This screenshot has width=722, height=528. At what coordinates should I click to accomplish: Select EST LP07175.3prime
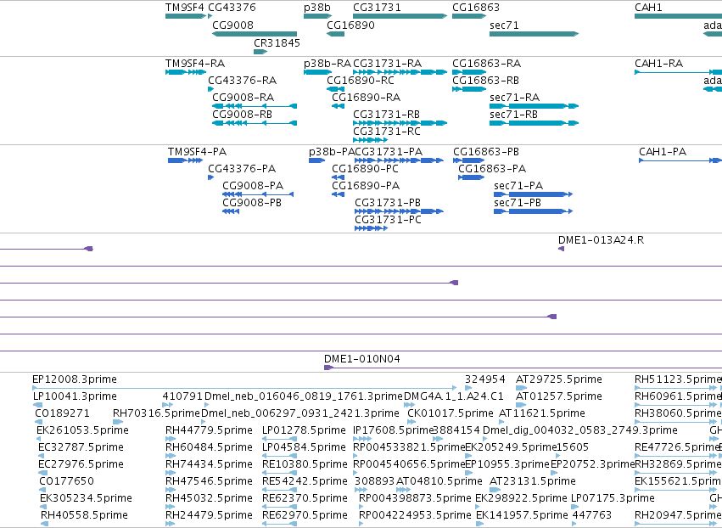(x=613, y=498)
